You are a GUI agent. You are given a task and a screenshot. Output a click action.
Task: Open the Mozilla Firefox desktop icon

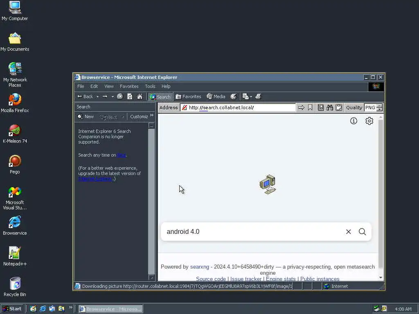15,103
